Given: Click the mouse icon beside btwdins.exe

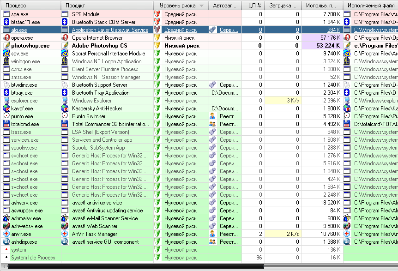Looking at the screenshot, I should 6,85.
